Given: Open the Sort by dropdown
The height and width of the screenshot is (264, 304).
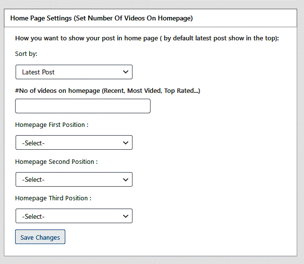Looking at the screenshot, I should click(x=74, y=72).
